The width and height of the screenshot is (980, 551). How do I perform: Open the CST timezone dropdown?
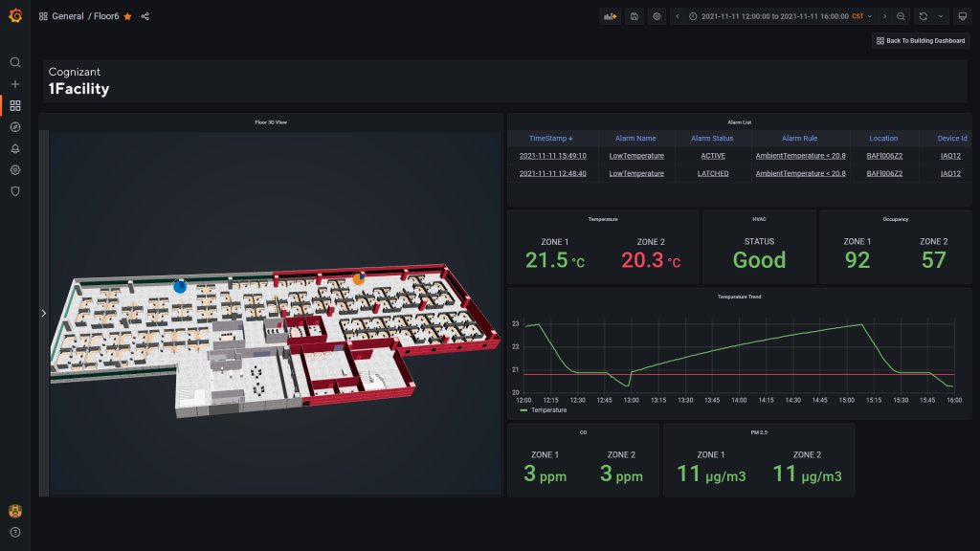[861, 16]
